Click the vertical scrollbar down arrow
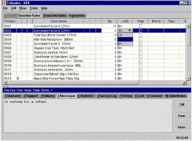The width and height of the screenshot is (192, 141). pyautogui.click(x=188, y=78)
